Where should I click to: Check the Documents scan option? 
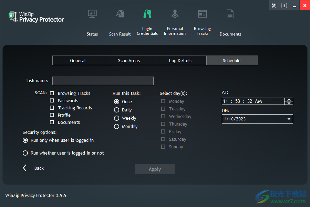coord(52,122)
